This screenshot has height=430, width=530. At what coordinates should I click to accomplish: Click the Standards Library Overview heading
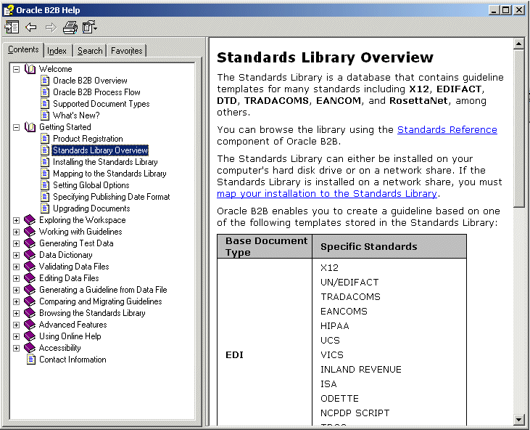(325, 57)
